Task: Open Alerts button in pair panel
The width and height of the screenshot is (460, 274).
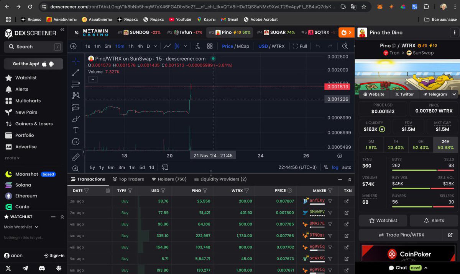Action: pyautogui.click(x=434, y=220)
